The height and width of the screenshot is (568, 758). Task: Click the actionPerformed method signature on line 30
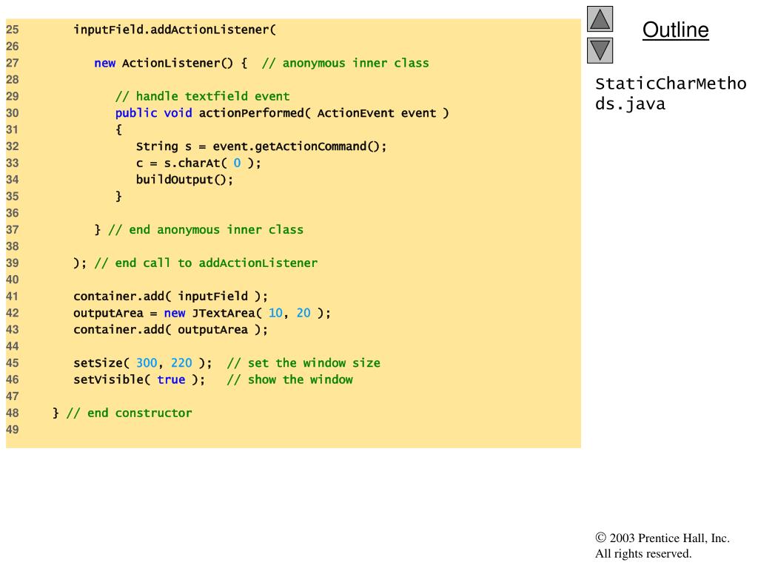(282, 113)
